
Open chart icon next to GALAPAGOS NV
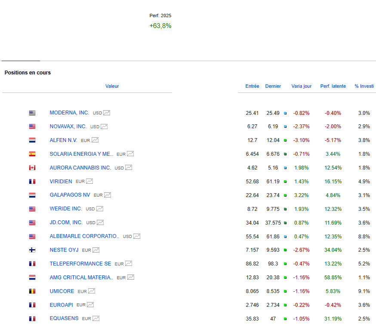click(108, 195)
